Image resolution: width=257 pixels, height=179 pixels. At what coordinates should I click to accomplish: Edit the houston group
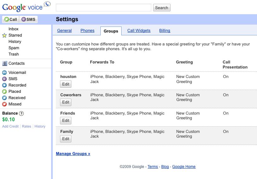(x=66, y=84)
